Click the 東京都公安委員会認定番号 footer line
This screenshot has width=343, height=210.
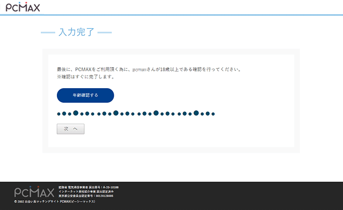(x=86, y=196)
